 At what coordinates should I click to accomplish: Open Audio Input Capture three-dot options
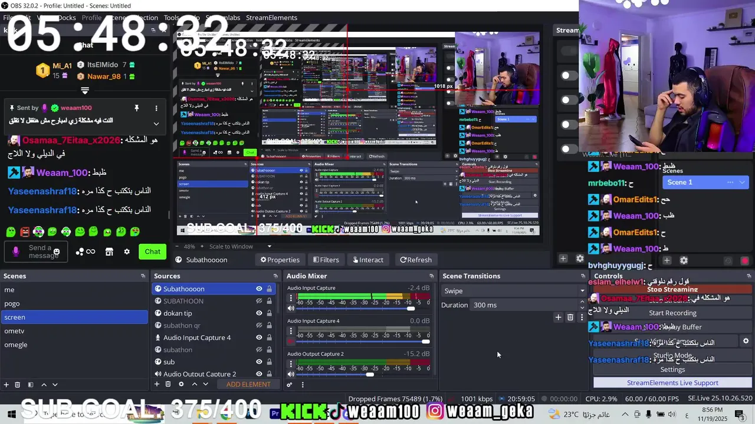coord(291,298)
